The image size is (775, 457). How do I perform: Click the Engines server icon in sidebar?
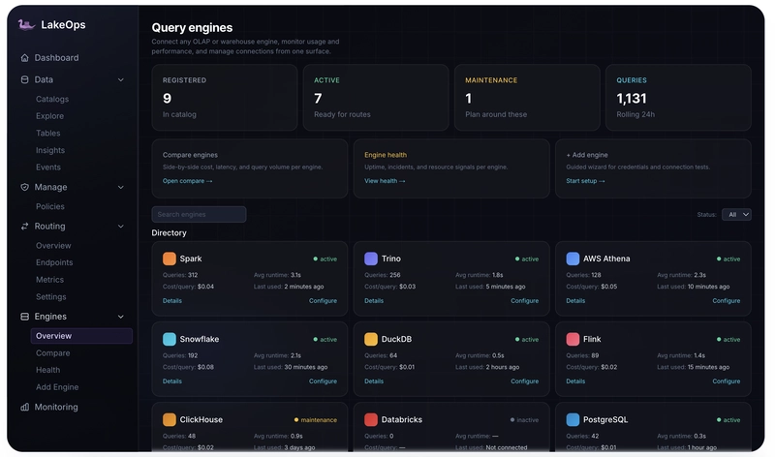(x=25, y=317)
